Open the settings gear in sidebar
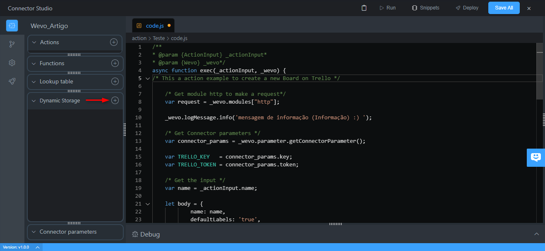This screenshot has height=251, width=545. point(12,63)
